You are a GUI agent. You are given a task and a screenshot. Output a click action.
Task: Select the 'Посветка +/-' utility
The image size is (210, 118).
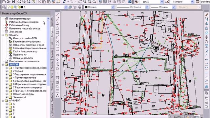[20, 55]
